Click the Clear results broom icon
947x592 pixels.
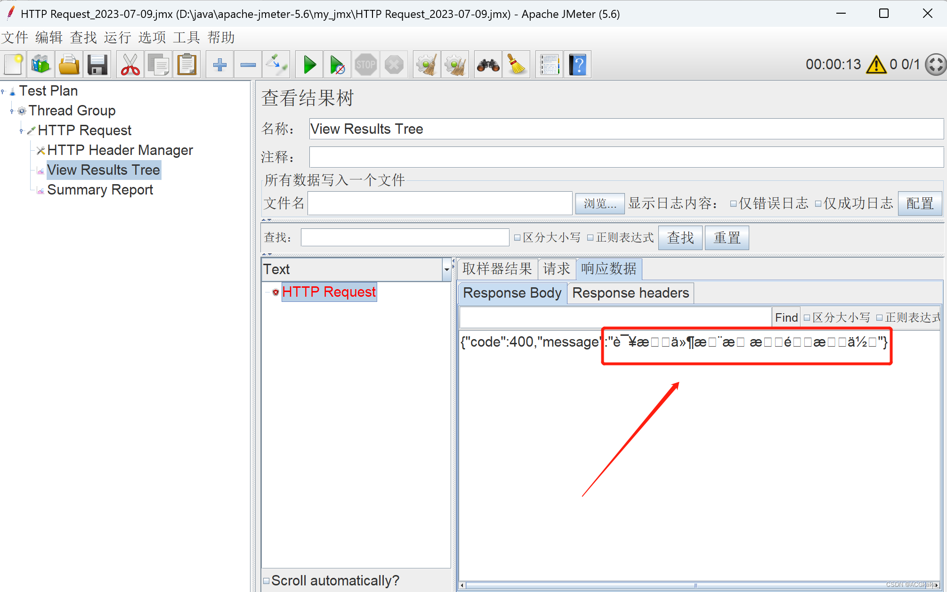(x=427, y=65)
